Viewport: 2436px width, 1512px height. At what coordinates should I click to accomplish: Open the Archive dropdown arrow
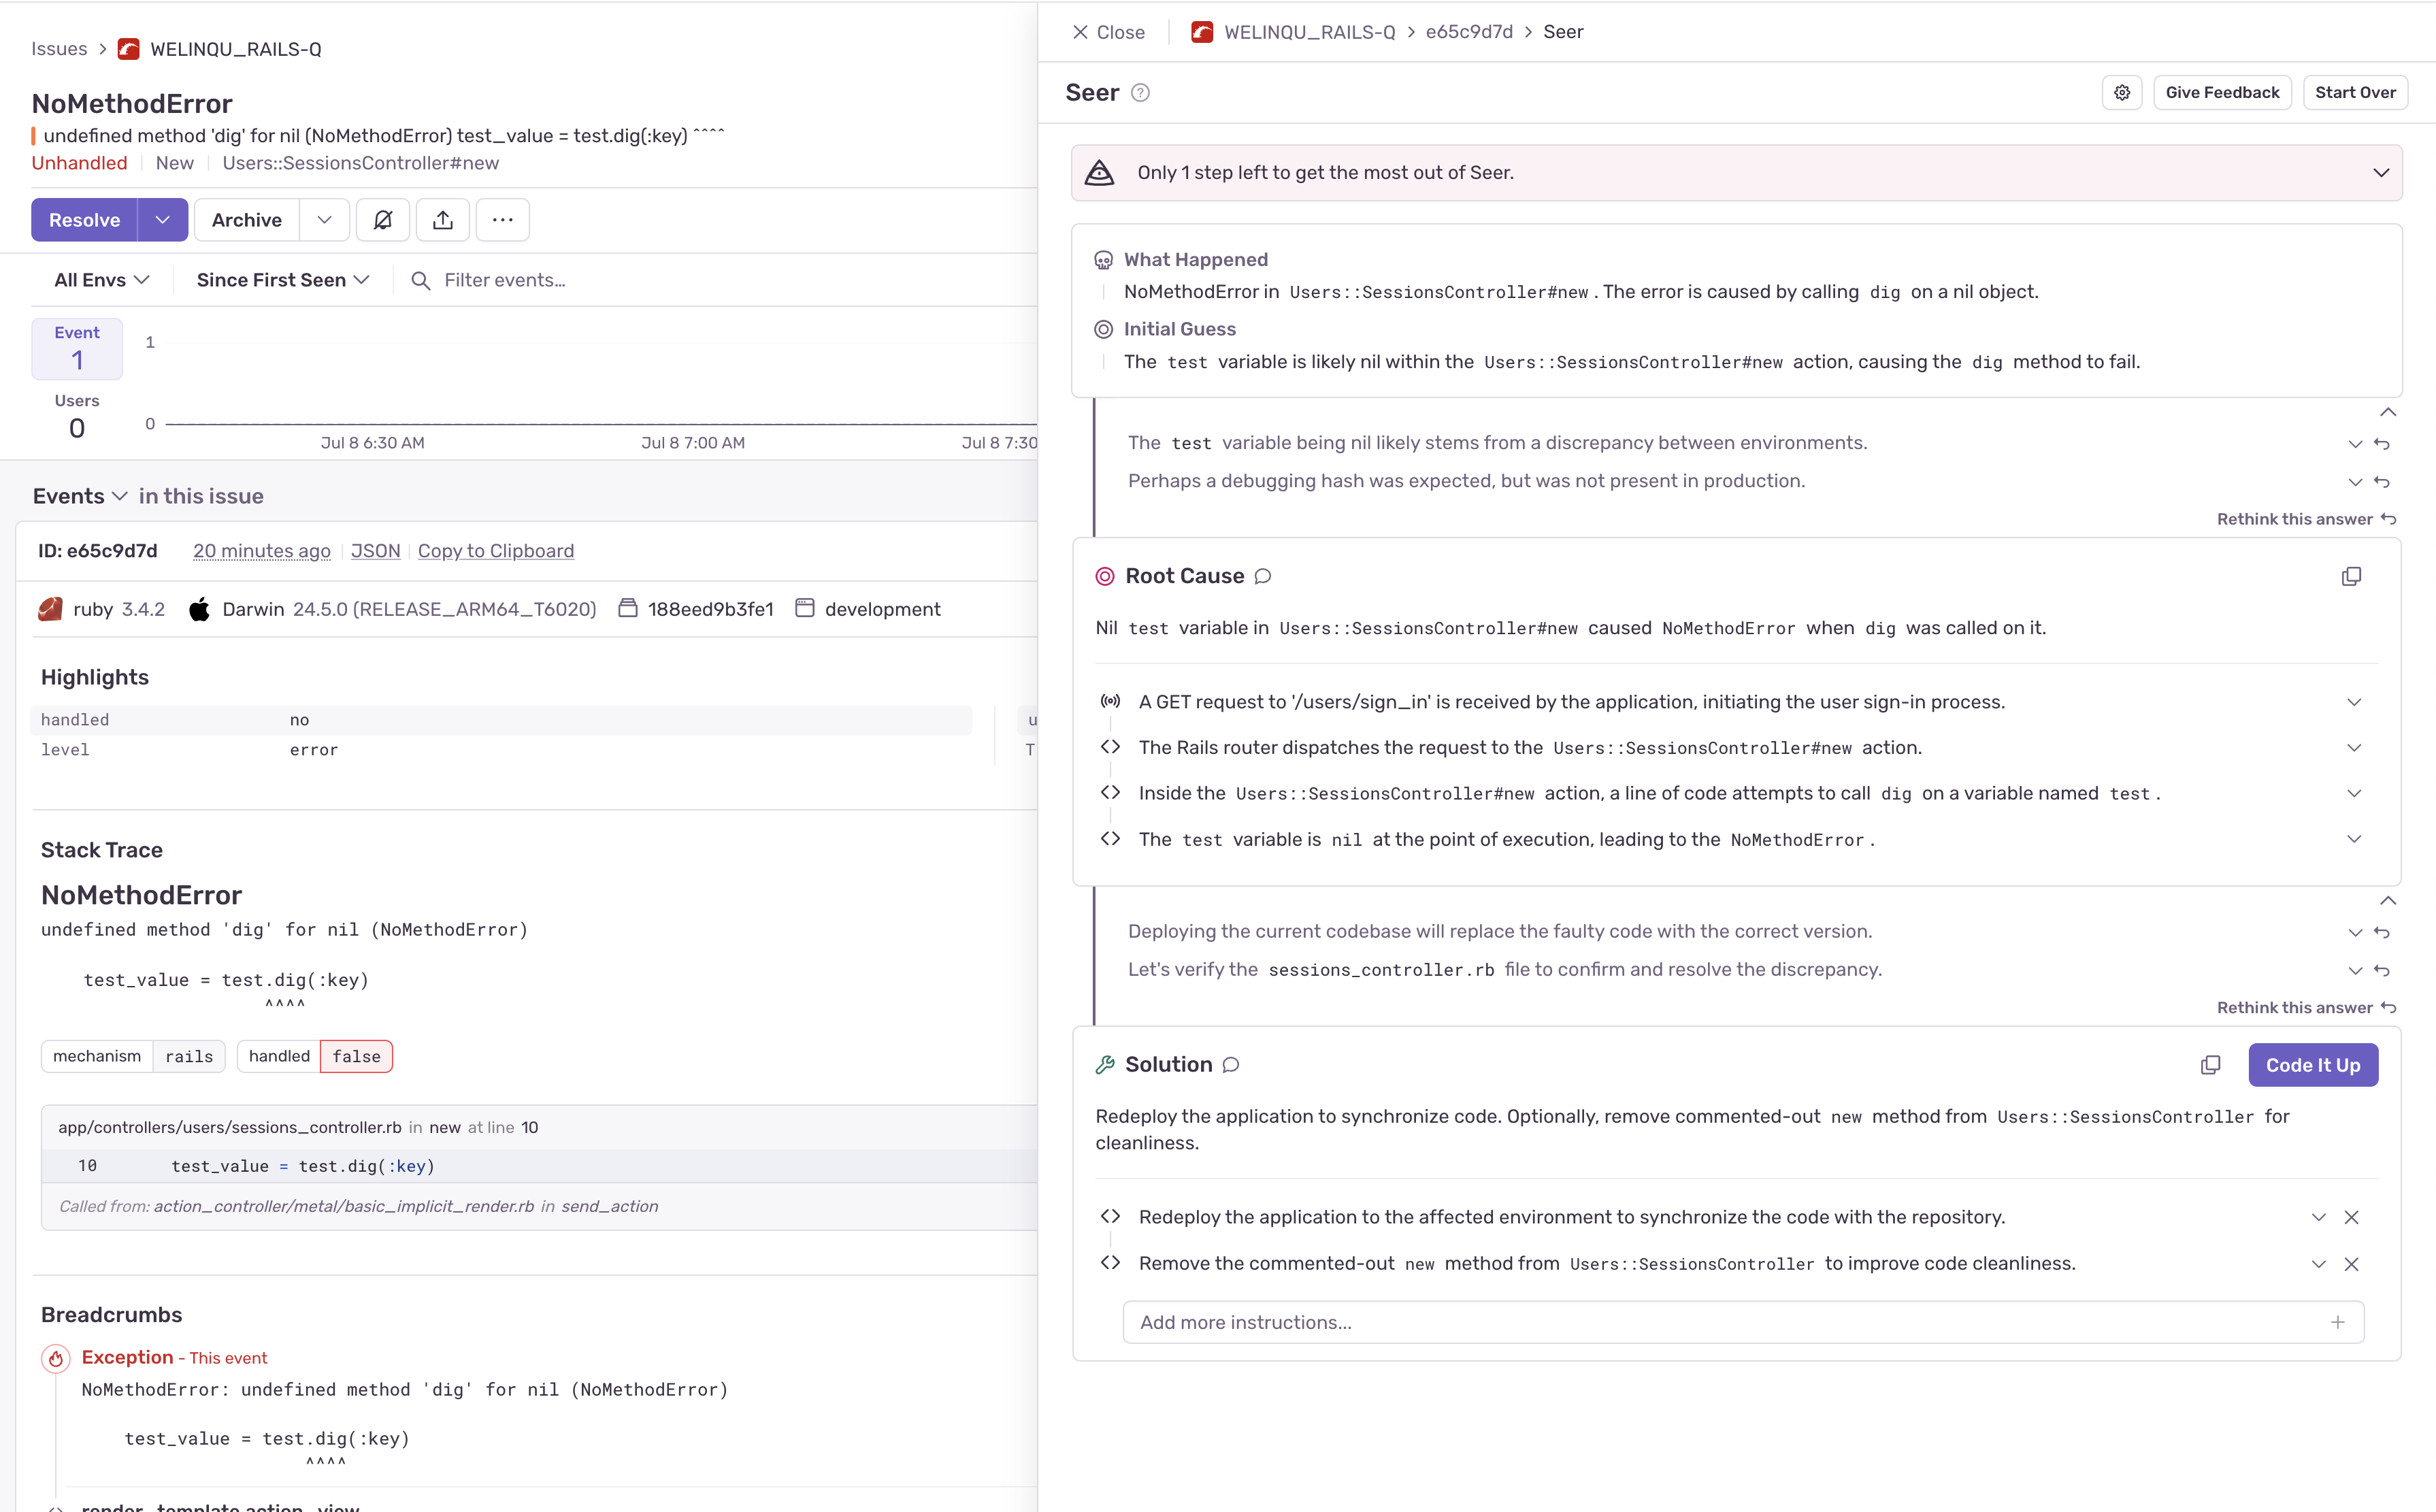coord(324,220)
